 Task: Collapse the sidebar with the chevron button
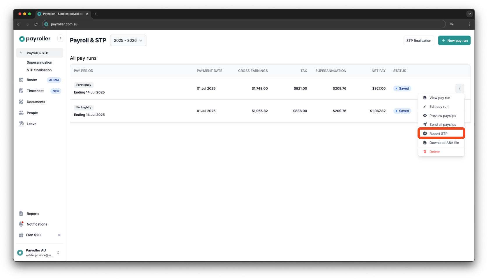60,38
